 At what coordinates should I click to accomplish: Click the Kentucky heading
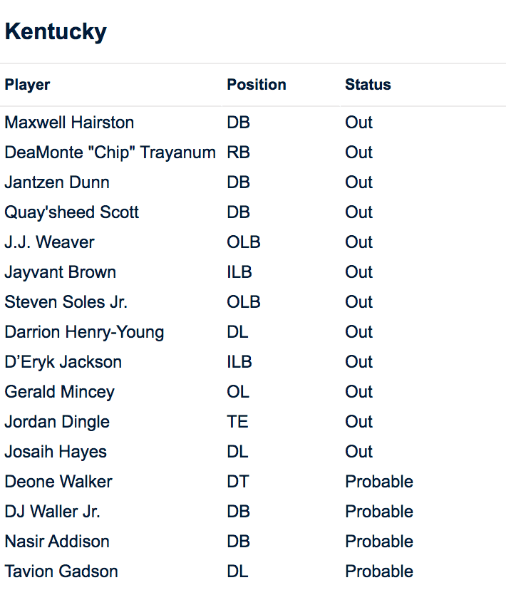point(56,31)
